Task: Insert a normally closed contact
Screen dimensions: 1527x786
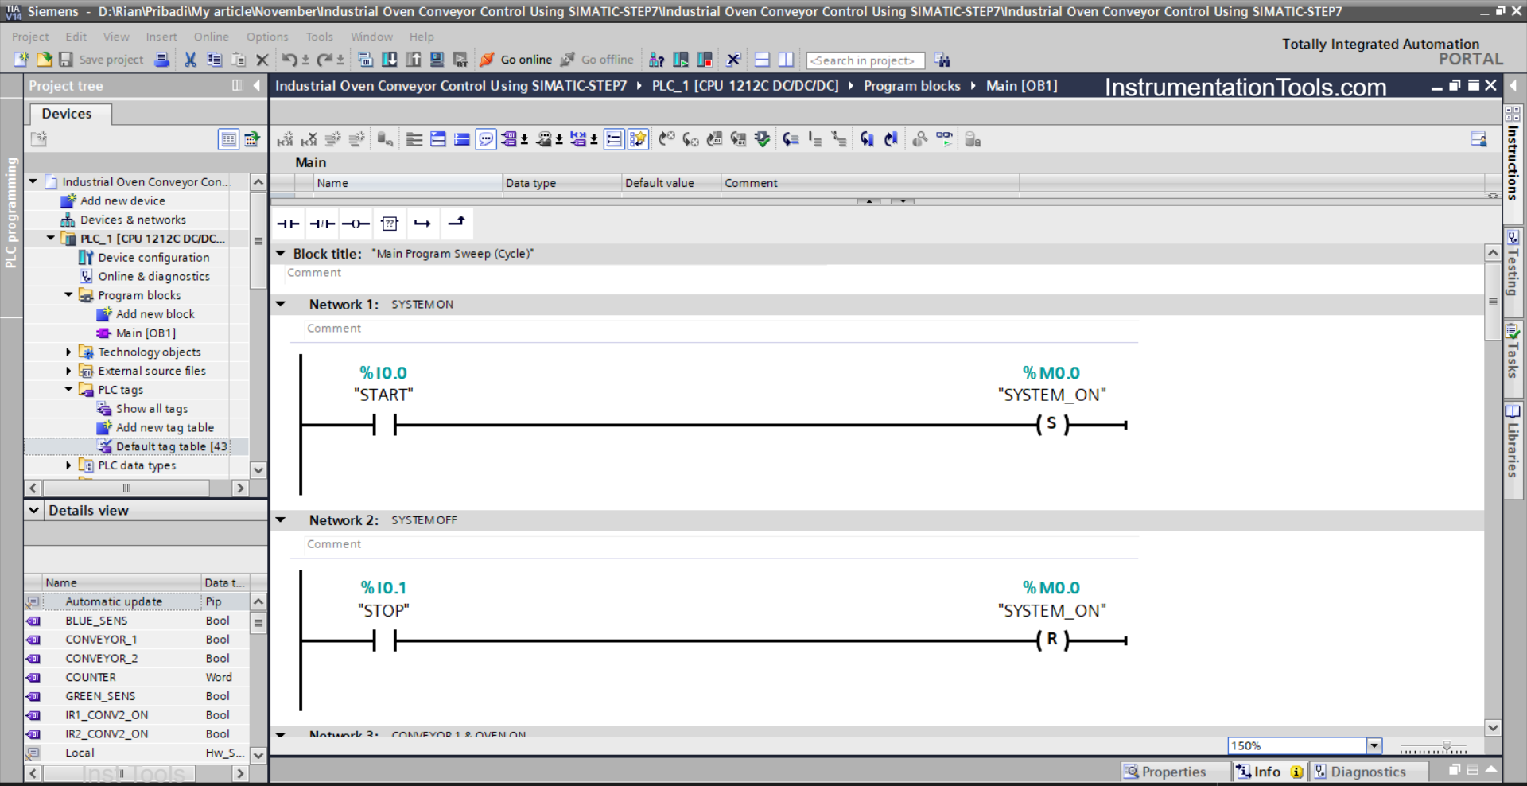Action: pos(322,224)
